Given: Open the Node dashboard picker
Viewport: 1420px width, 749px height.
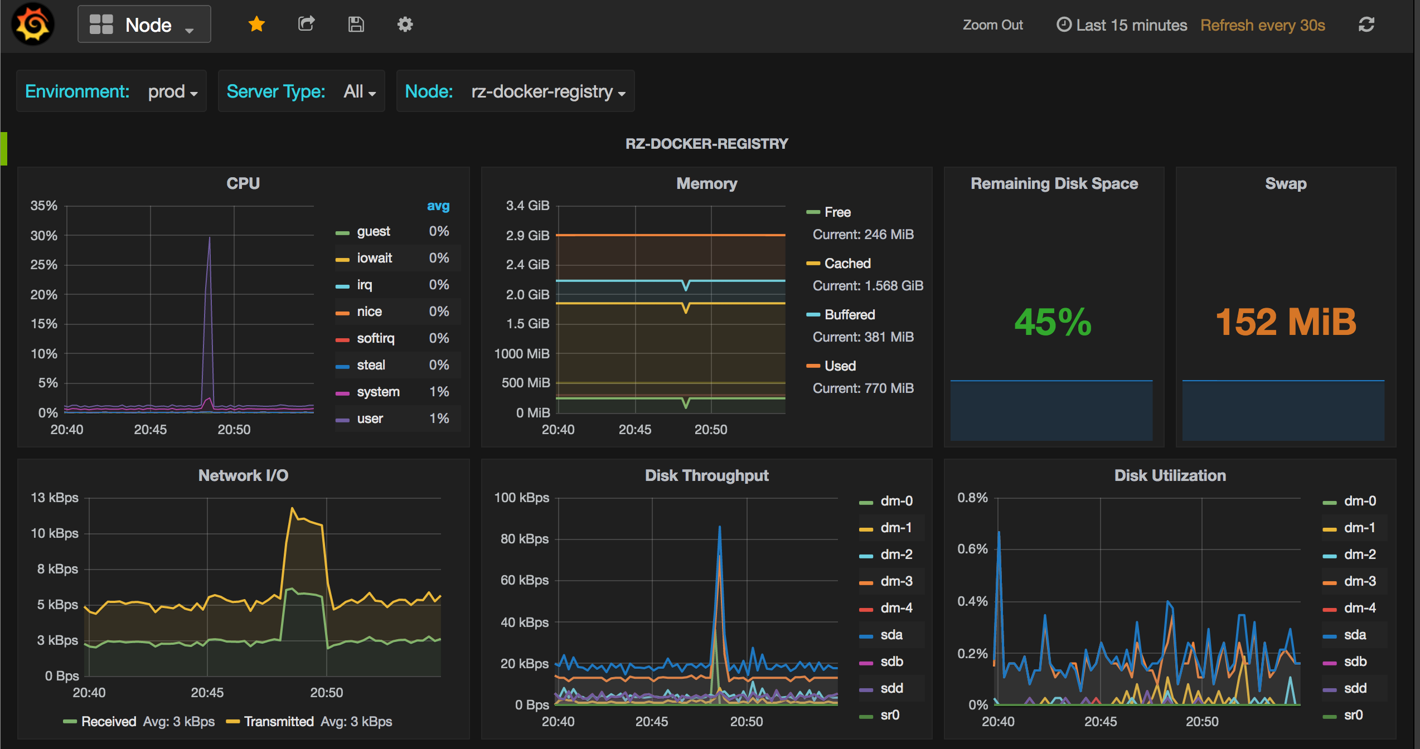Looking at the screenshot, I should pos(149,24).
